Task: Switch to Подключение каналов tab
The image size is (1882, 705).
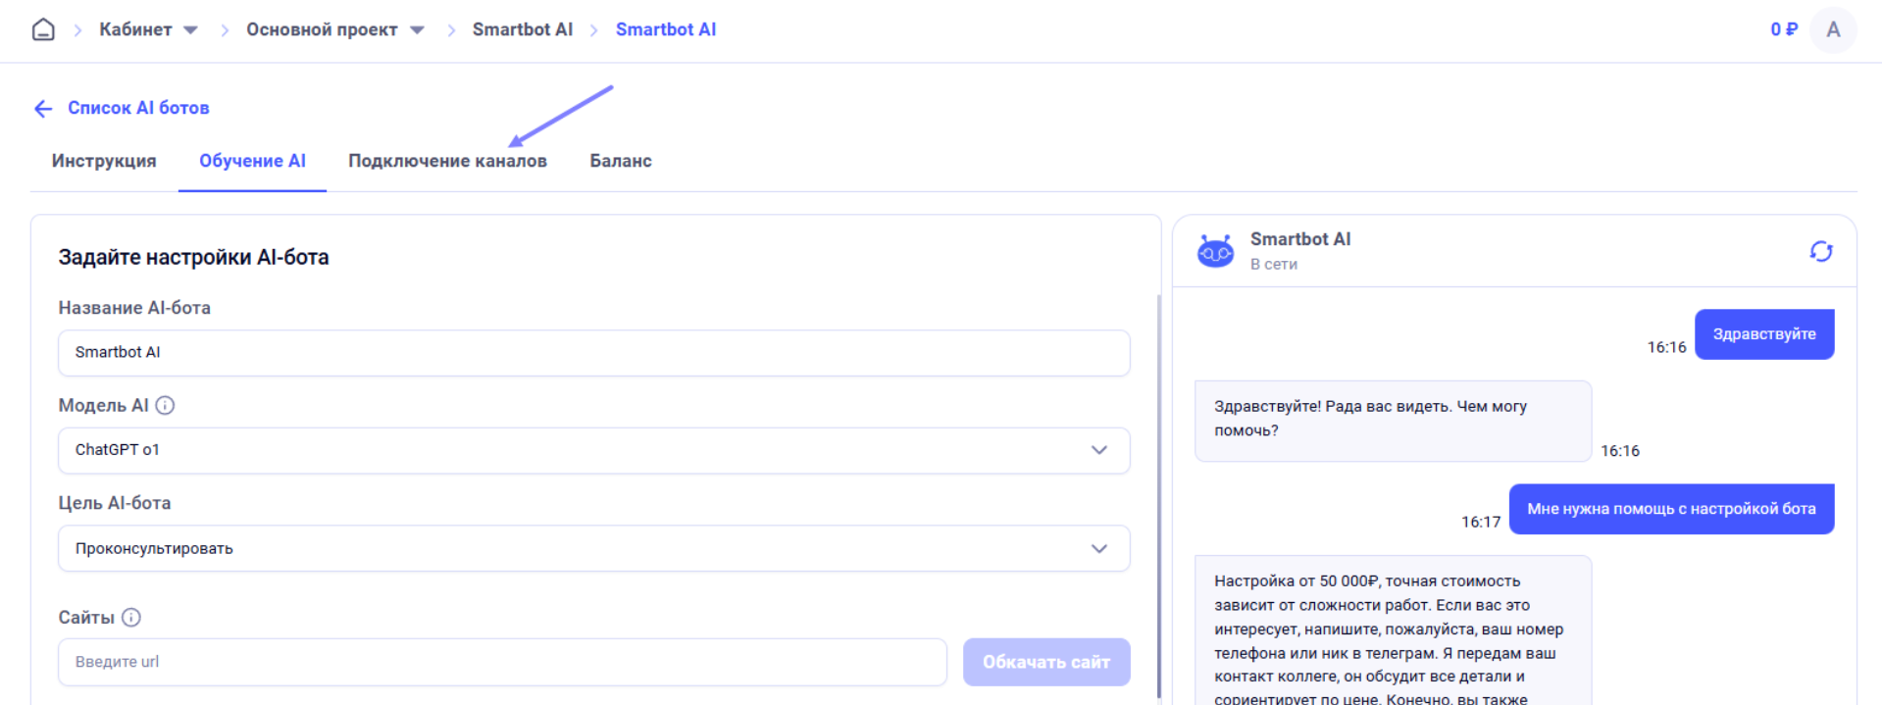Action: [x=447, y=161]
